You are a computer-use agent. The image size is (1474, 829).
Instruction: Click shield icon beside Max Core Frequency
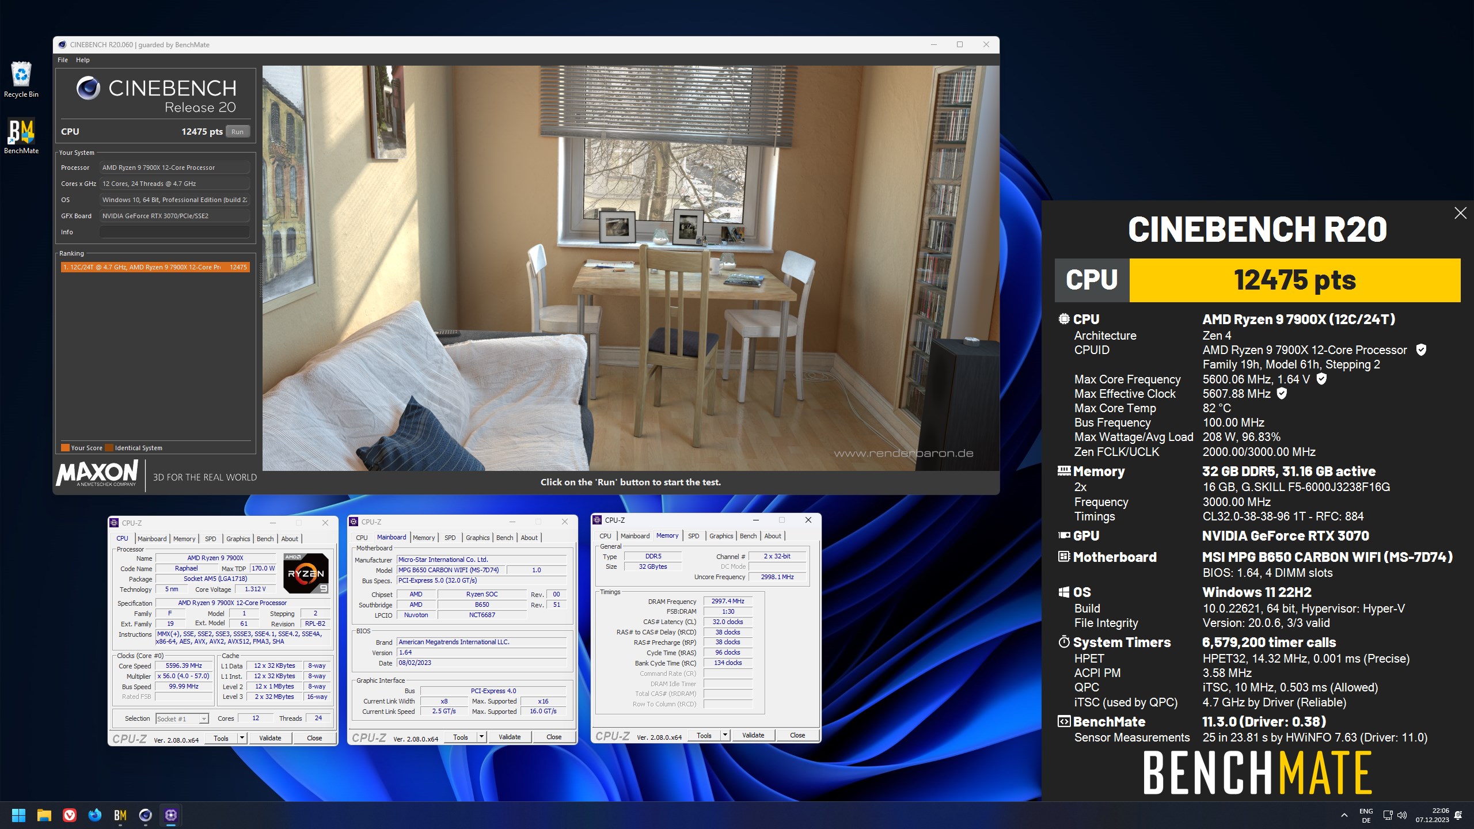[x=1321, y=379]
